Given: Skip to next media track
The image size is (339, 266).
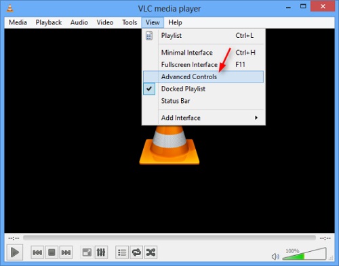Looking at the screenshot, I should pyautogui.click(x=66, y=252).
